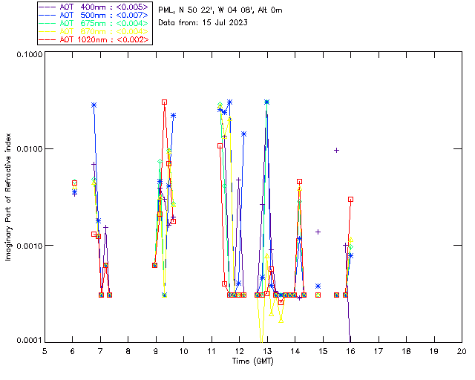Click the 0.0100 y-axis tick label

[28, 150]
